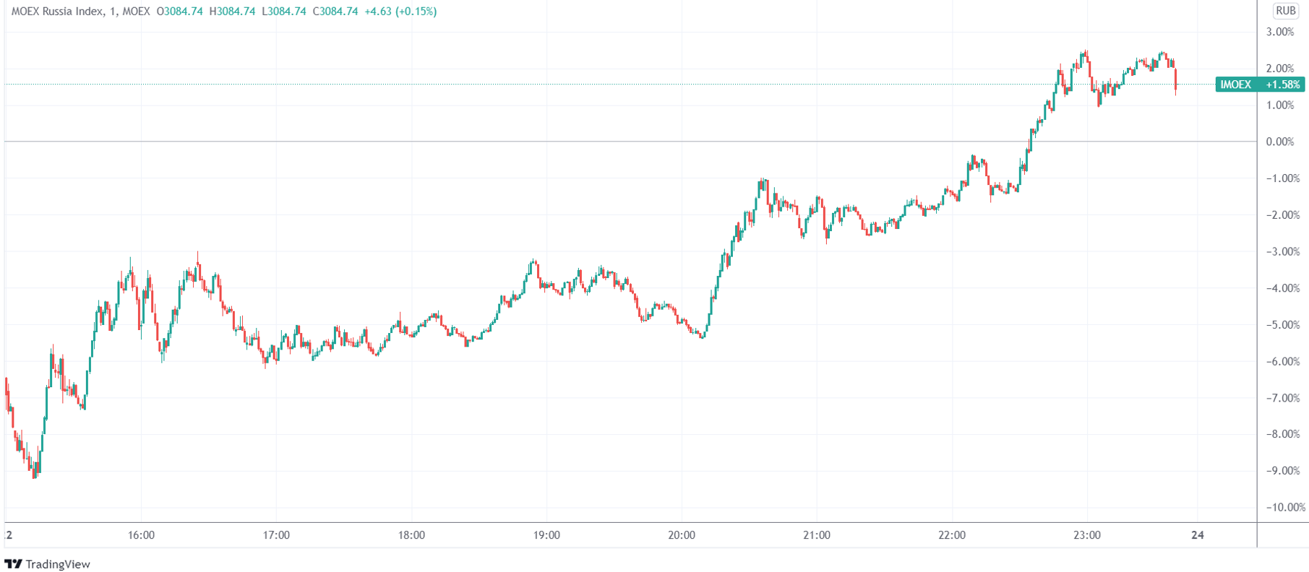The image size is (1309, 572).
Task: Click the open price value O3084.74
Action: pos(179,12)
